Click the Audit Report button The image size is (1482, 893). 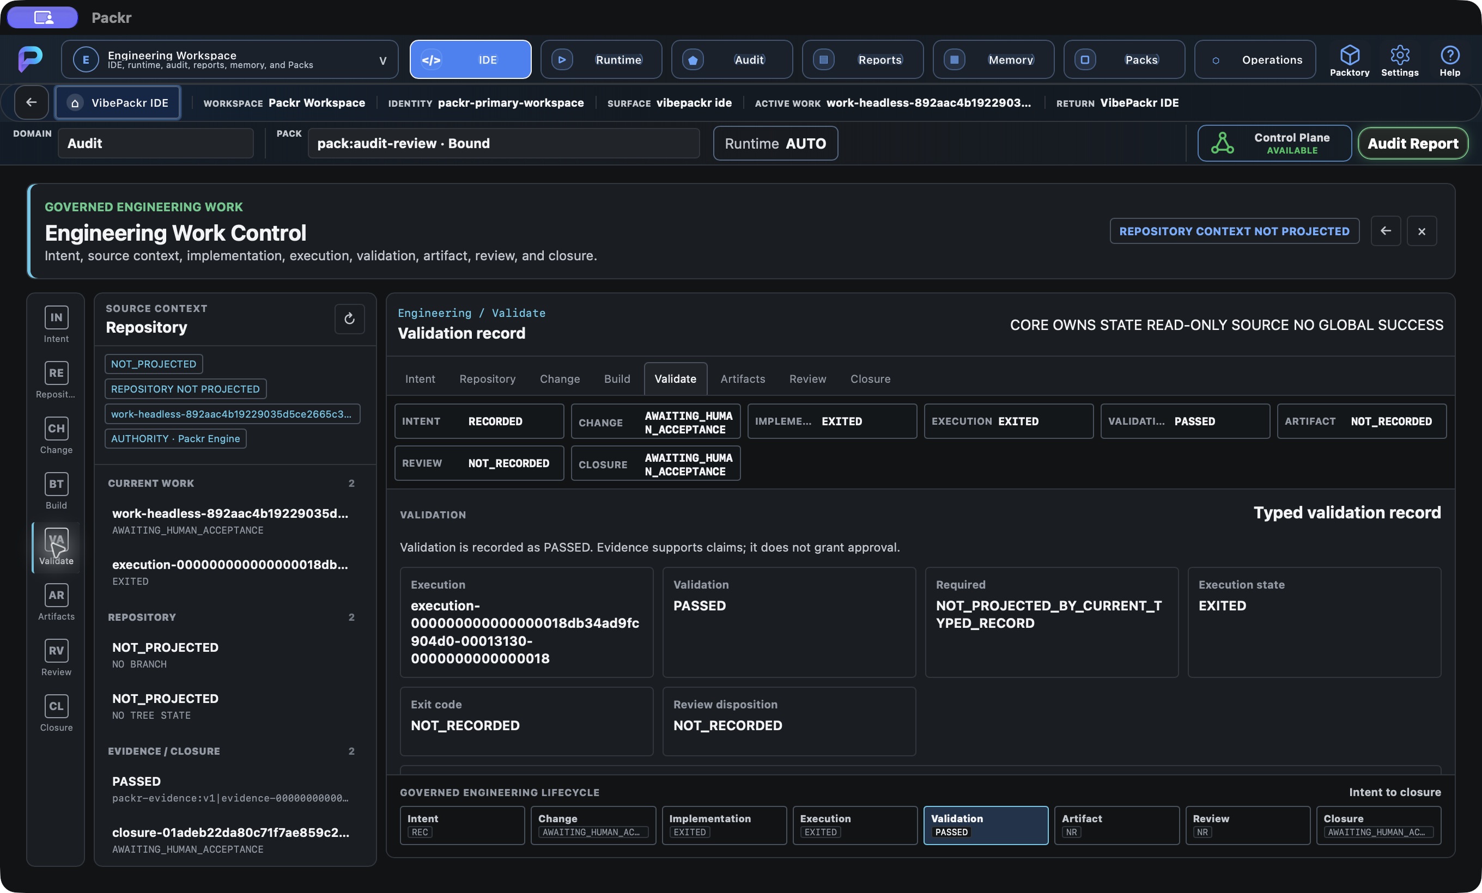click(x=1413, y=143)
